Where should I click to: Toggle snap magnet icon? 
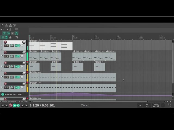(x=6, y=37)
